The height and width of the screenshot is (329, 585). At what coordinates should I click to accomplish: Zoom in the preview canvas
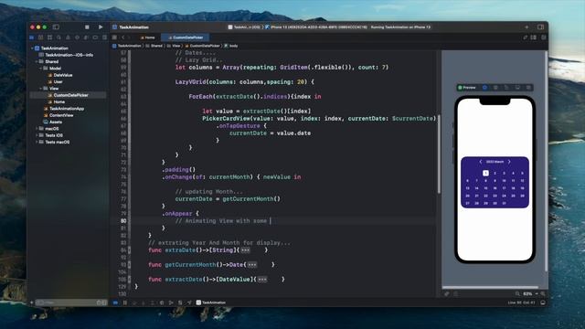click(543, 294)
